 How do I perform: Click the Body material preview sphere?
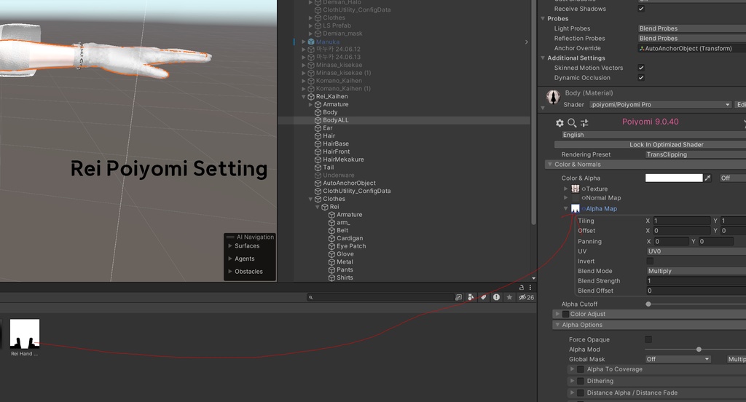click(553, 98)
